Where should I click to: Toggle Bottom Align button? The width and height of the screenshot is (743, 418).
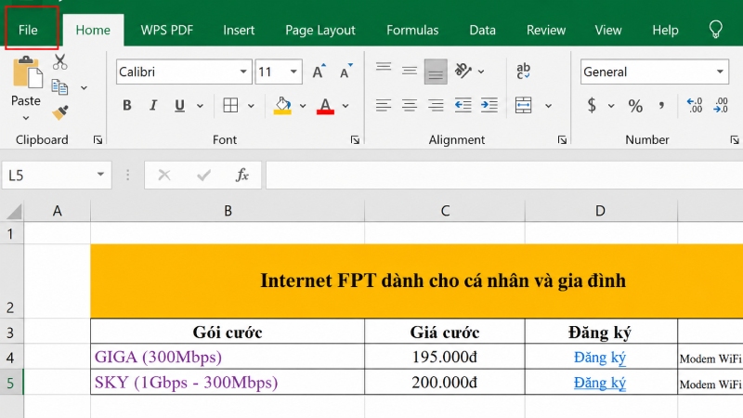(x=436, y=72)
